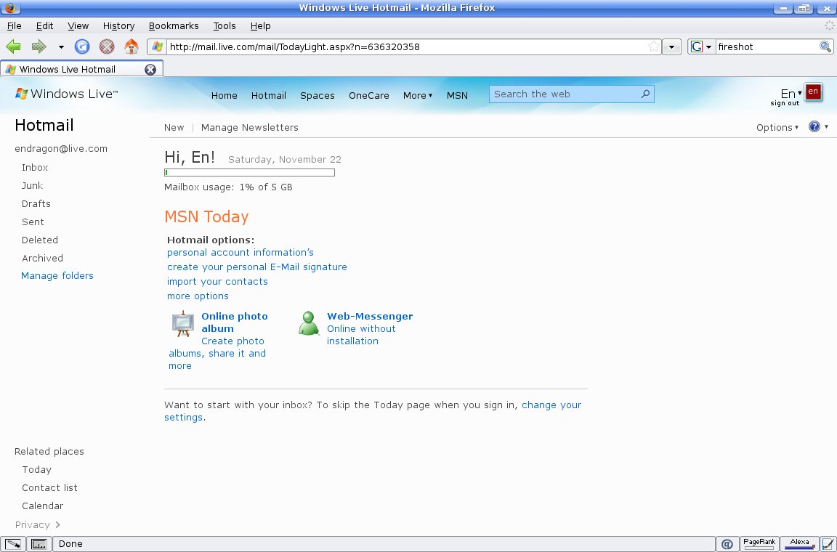
Task: Click the blue Help question mark icon
Action: point(814,126)
